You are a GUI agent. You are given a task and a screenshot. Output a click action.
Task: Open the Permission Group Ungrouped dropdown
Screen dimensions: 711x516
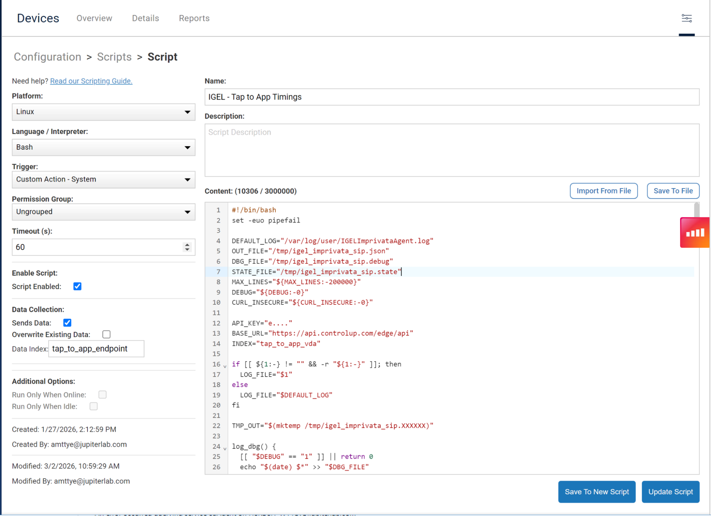coord(103,212)
